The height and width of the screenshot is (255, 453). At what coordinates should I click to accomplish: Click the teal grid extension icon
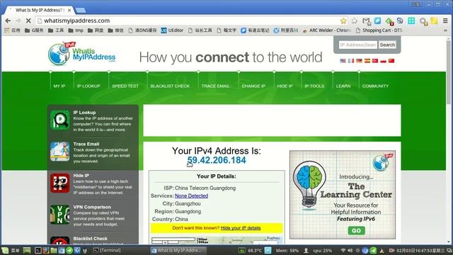(411, 21)
